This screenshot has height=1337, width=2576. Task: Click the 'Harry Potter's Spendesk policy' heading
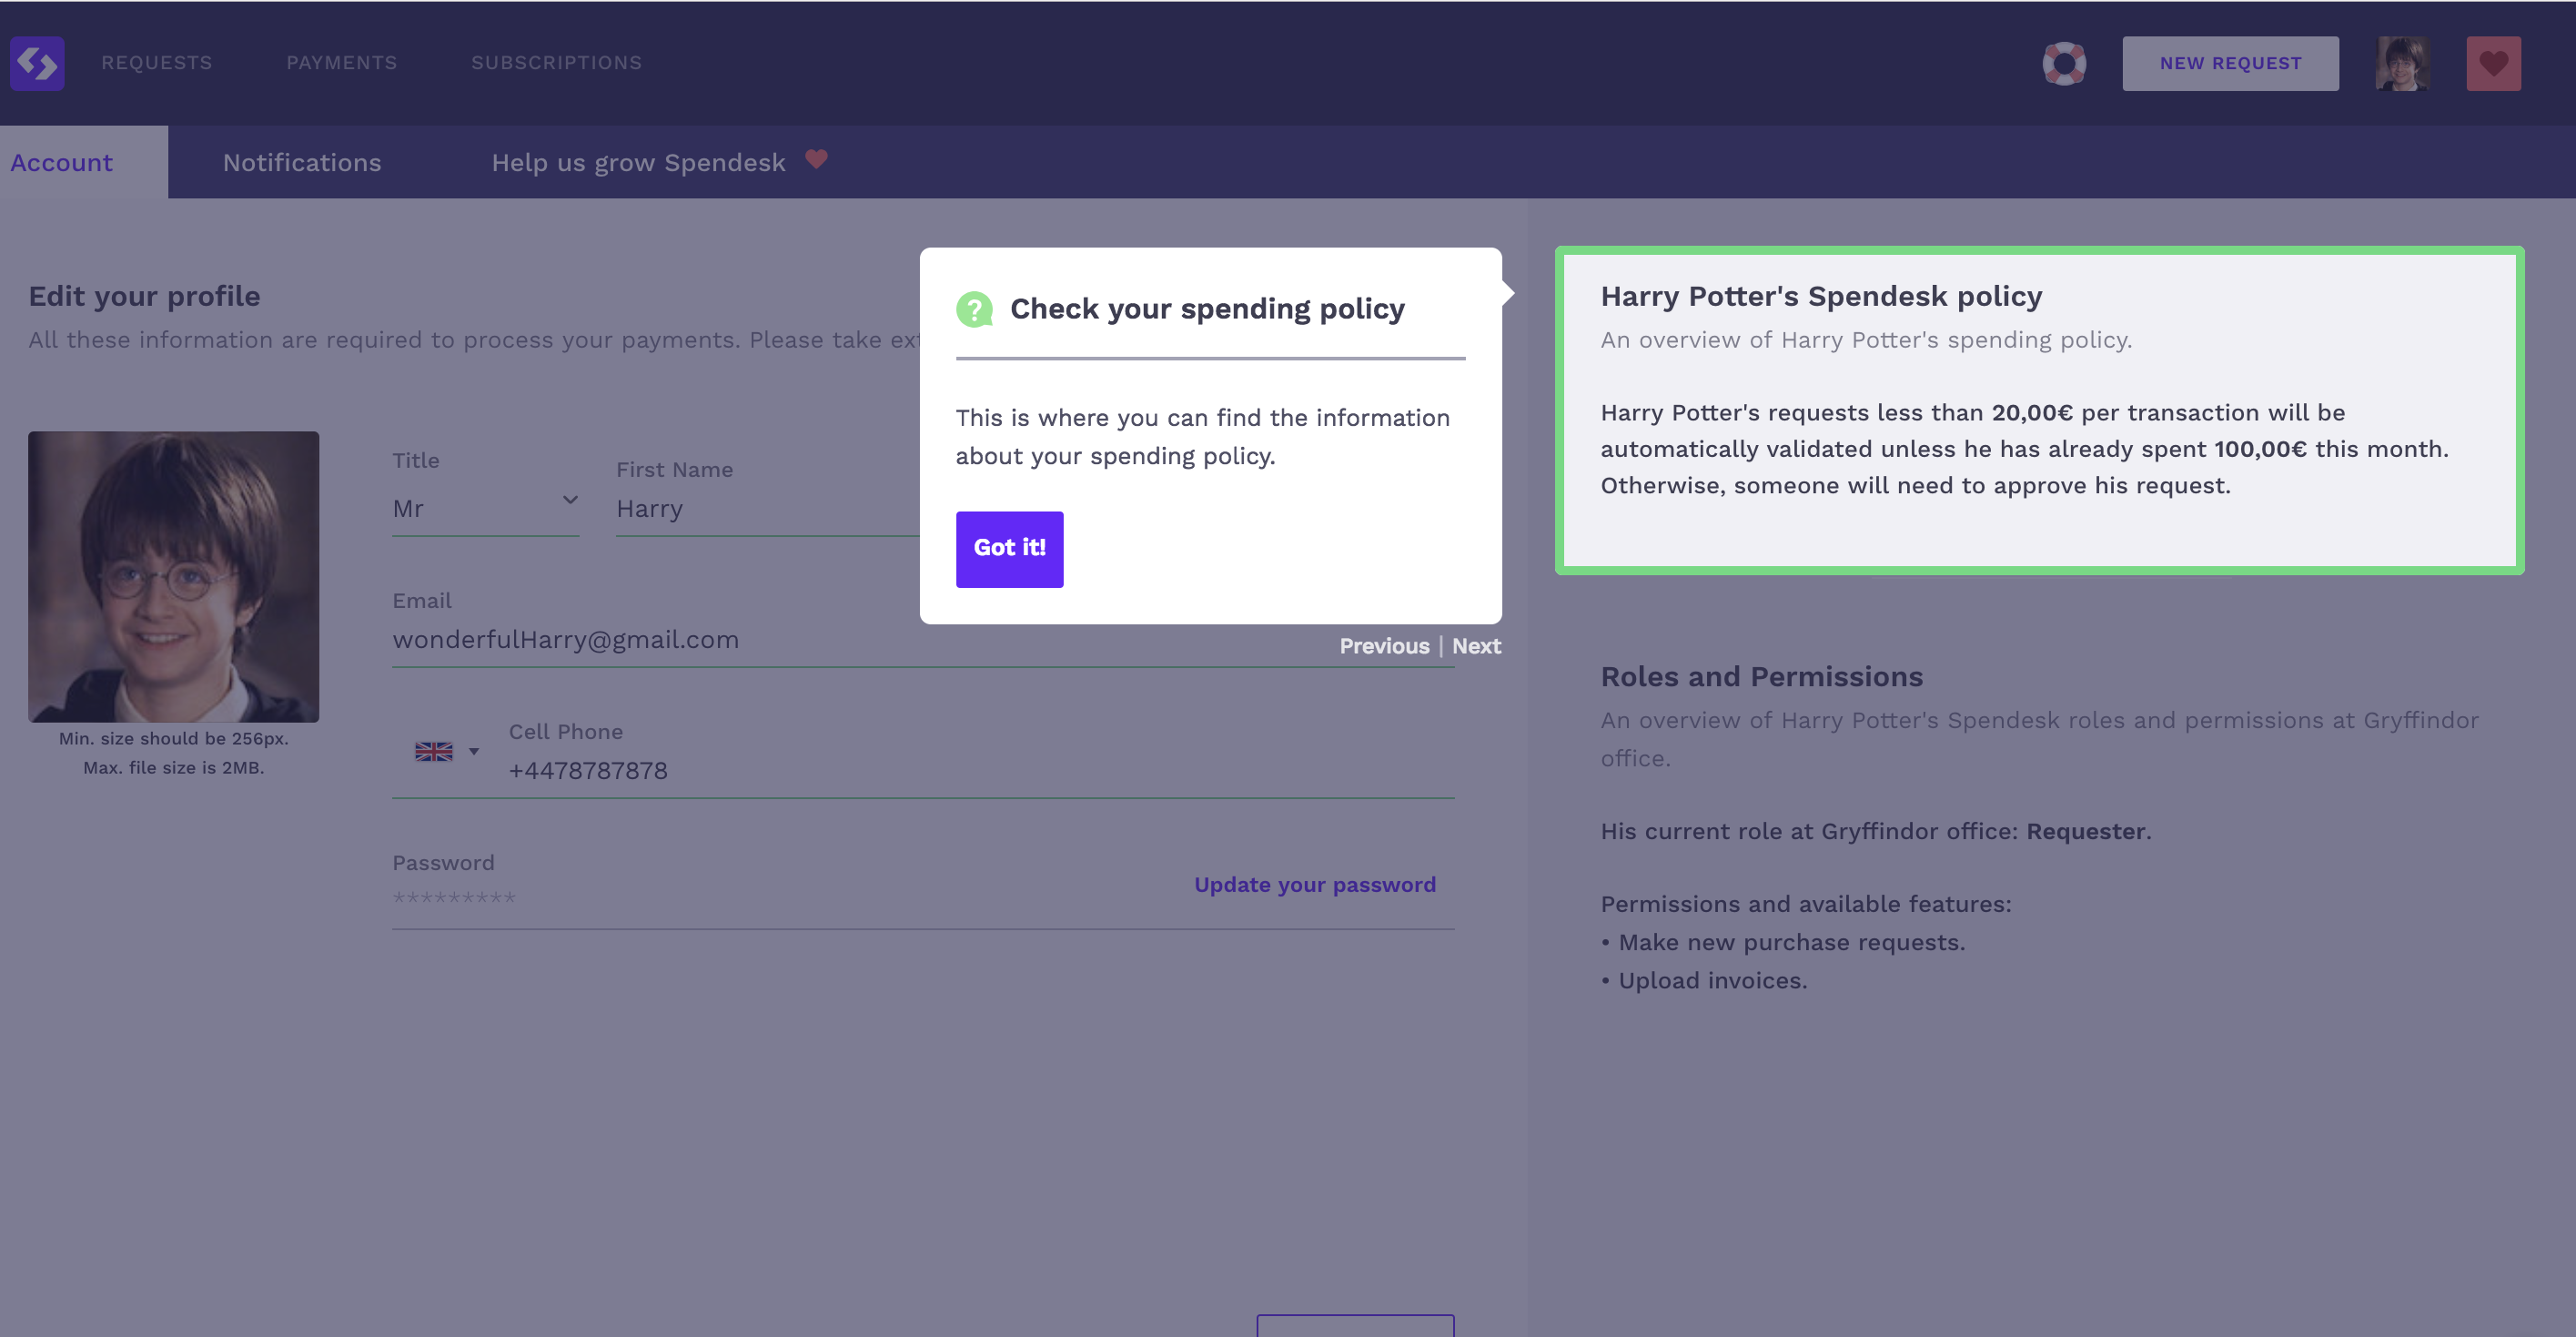pyautogui.click(x=1820, y=297)
